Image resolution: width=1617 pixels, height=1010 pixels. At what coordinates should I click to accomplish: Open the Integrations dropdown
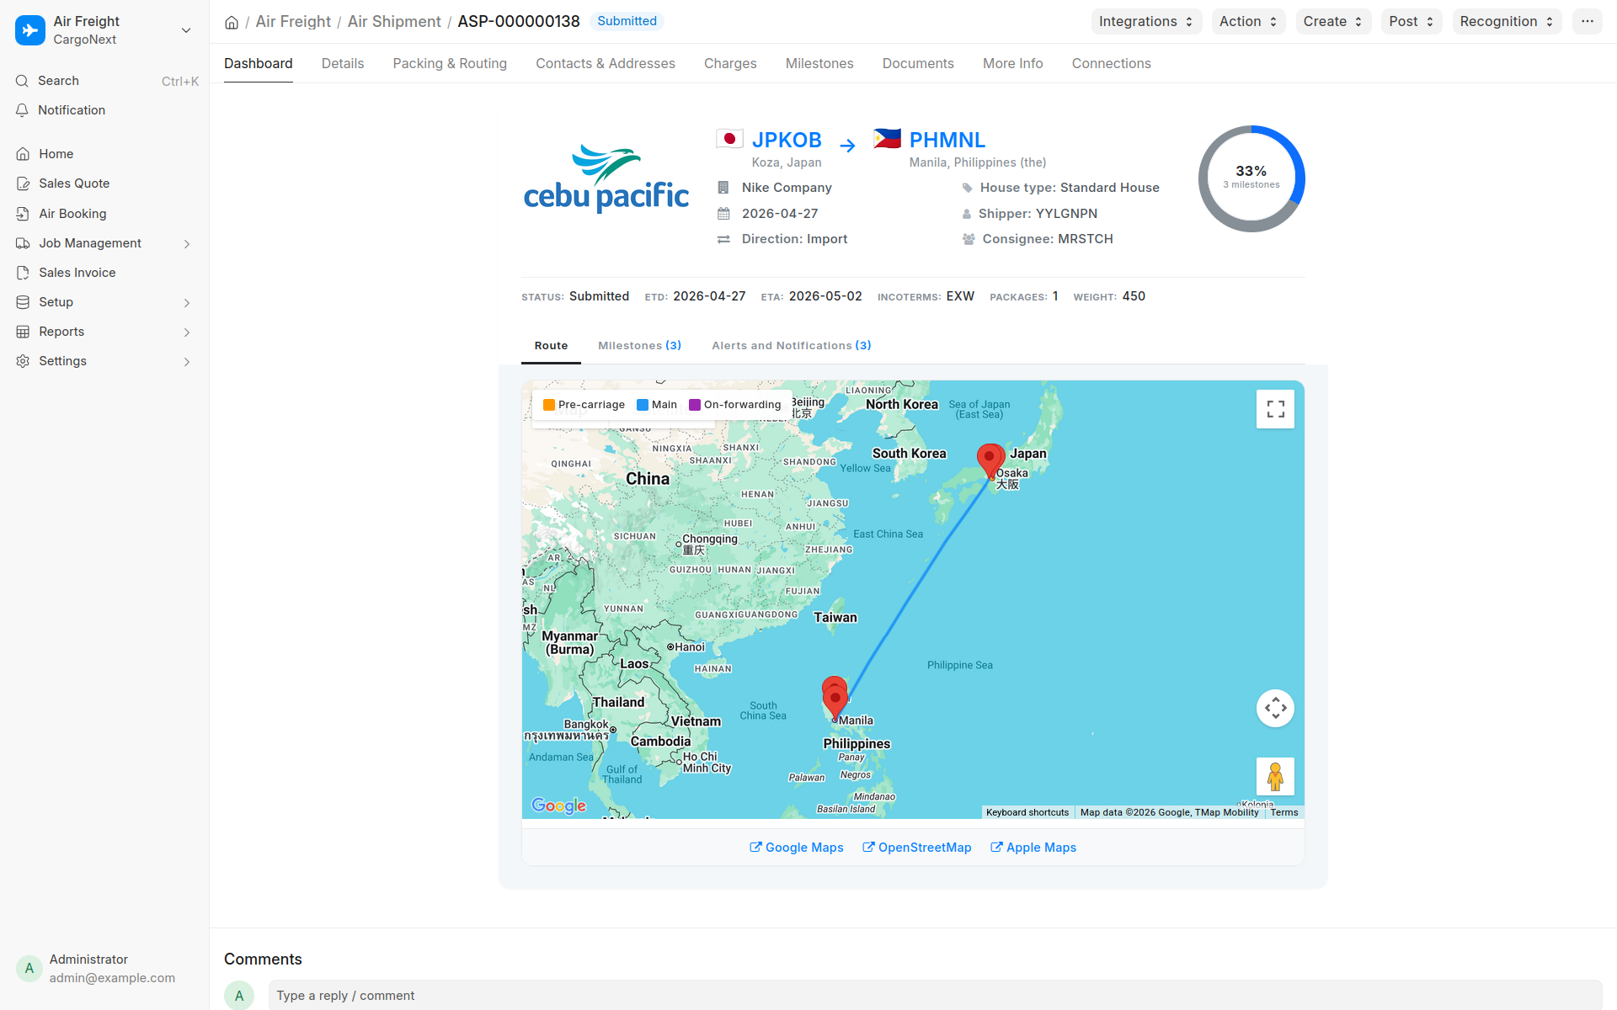tap(1146, 22)
